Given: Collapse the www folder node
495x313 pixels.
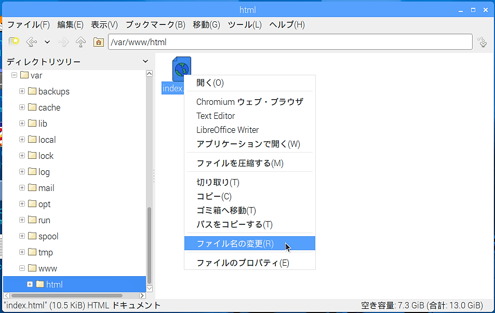Looking at the screenshot, I should (x=22, y=268).
